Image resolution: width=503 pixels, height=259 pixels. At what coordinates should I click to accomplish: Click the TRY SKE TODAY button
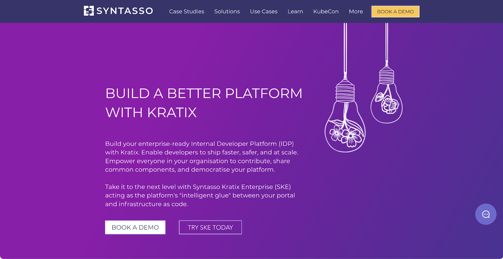click(x=210, y=227)
